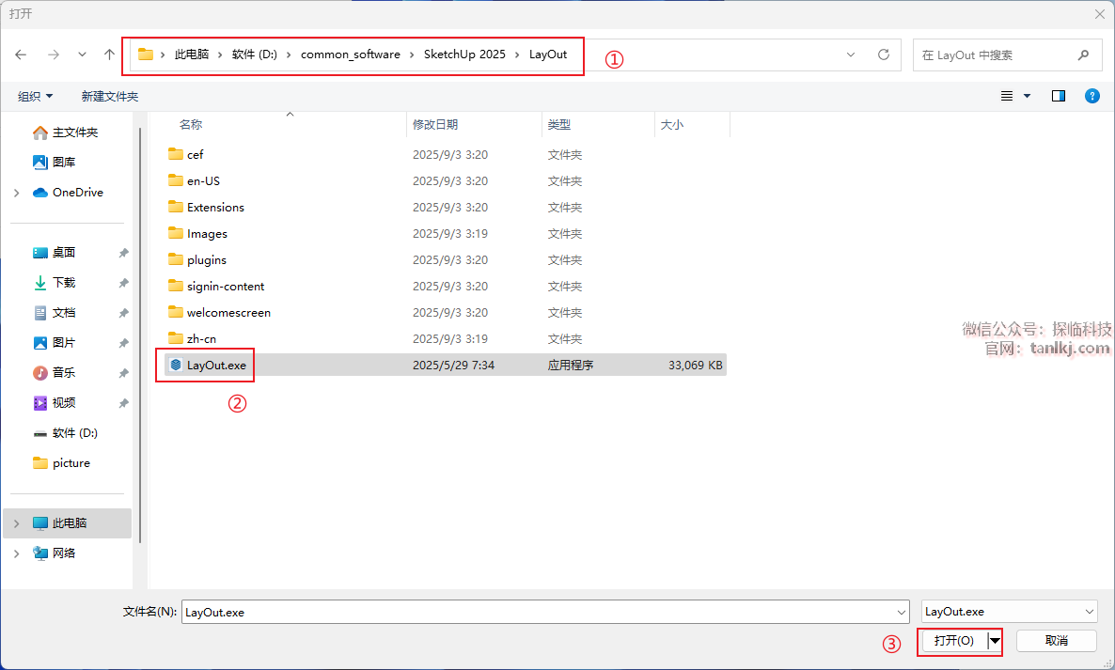Click SketchUp 2025 in address breadcrumb
The width and height of the screenshot is (1115, 670).
464,55
